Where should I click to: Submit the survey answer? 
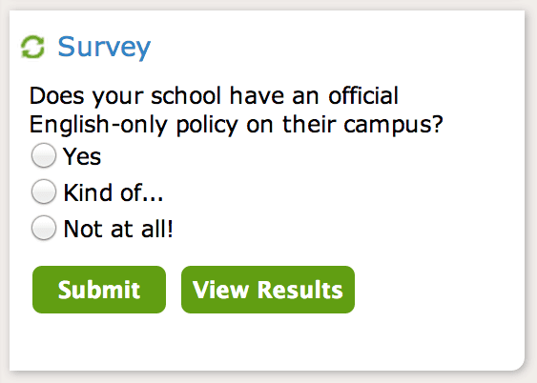99,290
